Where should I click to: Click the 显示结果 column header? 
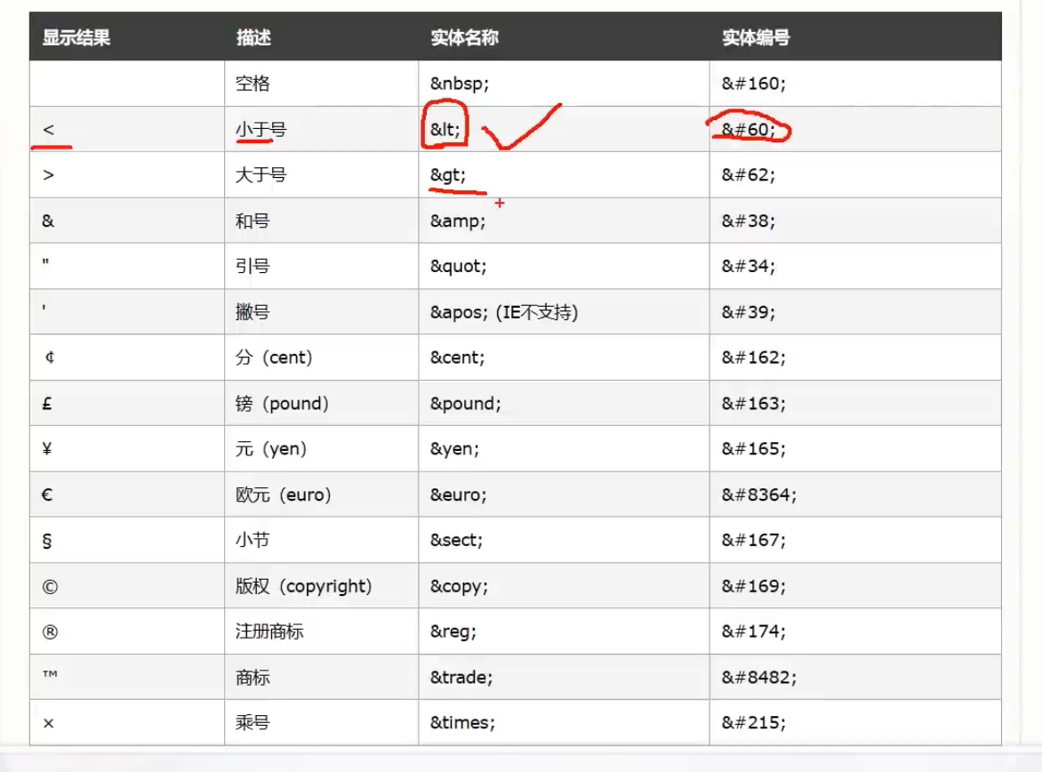pyautogui.click(x=76, y=38)
